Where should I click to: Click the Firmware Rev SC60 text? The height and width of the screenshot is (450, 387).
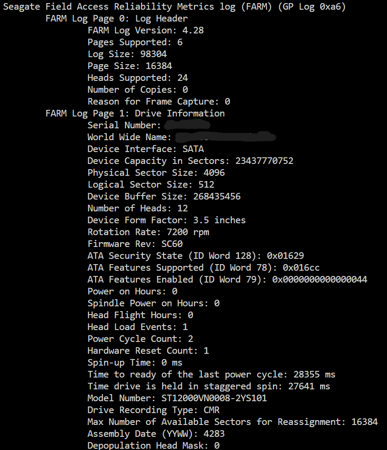tap(135, 244)
